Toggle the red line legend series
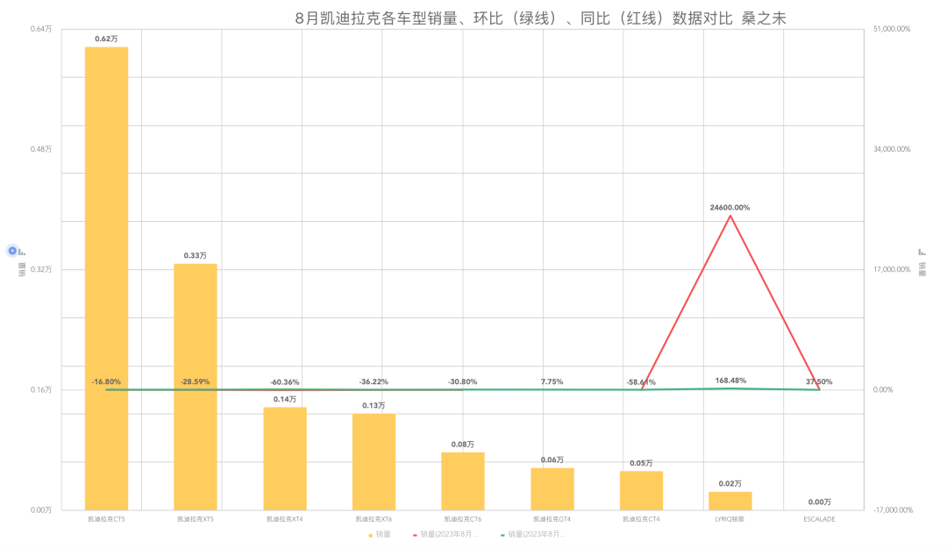This screenshot has width=947, height=548. click(x=445, y=534)
